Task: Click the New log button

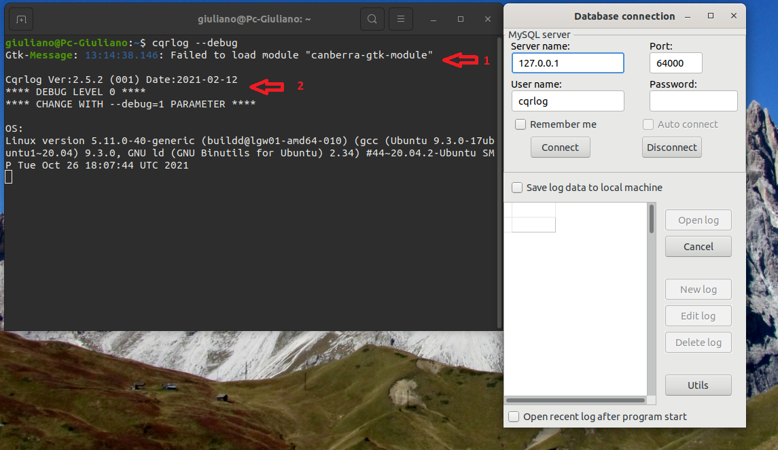Action: pyautogui.click(x=698, y=290)
